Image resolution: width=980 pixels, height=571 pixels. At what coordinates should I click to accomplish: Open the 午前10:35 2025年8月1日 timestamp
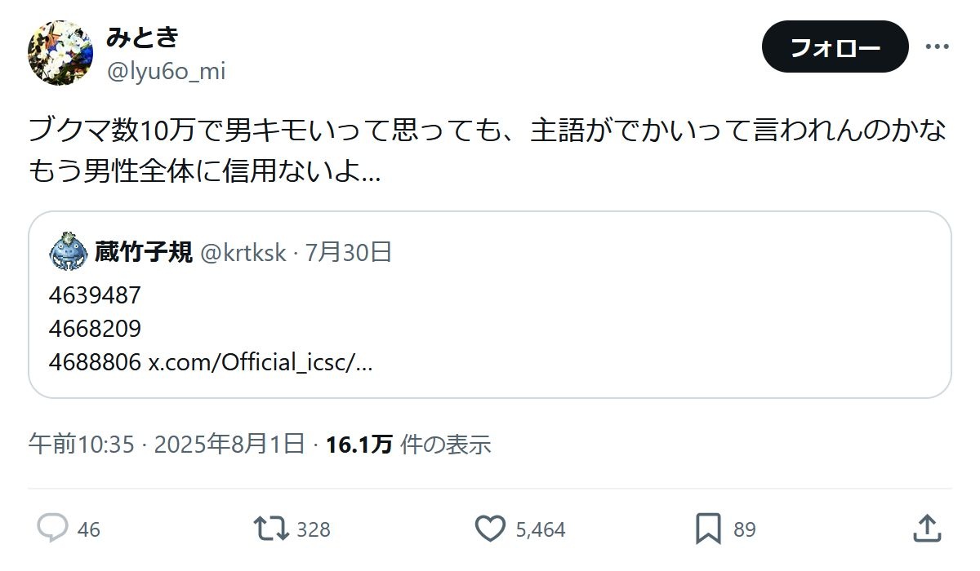coord(167,445)
